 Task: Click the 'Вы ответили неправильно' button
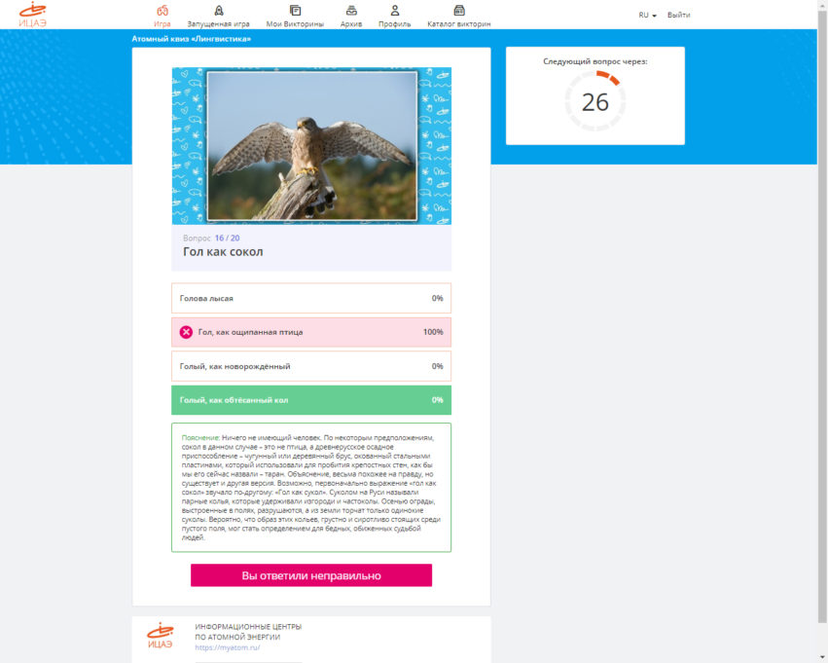point(311,575)
